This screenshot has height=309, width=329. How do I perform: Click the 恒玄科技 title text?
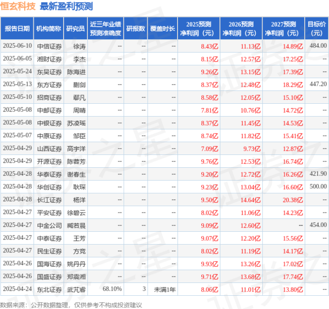click(18, 6)
